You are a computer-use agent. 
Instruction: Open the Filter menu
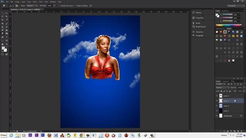coord(41,2)
